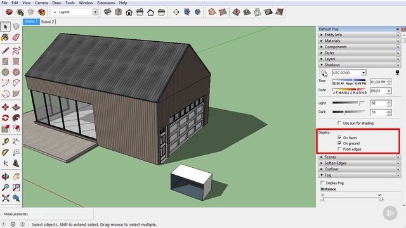Activate the Move tool
Image resolution: width=406 pixels, height=228 pixels.
5,107
